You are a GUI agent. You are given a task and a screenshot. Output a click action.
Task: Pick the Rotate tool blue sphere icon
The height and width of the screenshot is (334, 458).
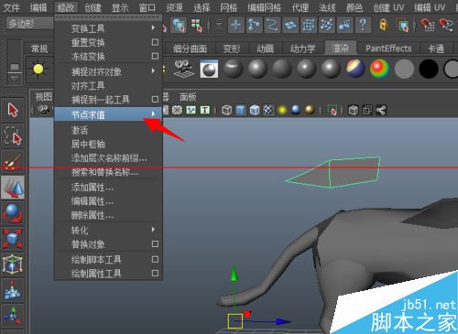(x=13, y=213)
